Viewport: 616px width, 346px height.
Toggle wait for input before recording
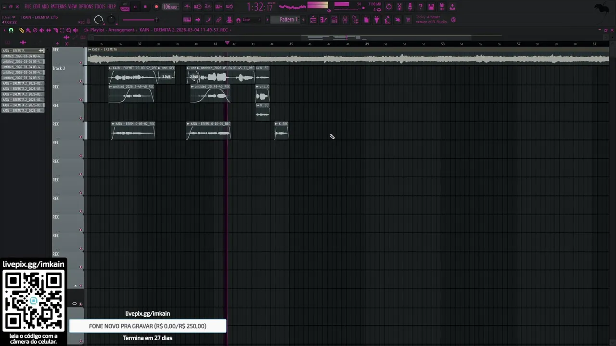[197, 7]
